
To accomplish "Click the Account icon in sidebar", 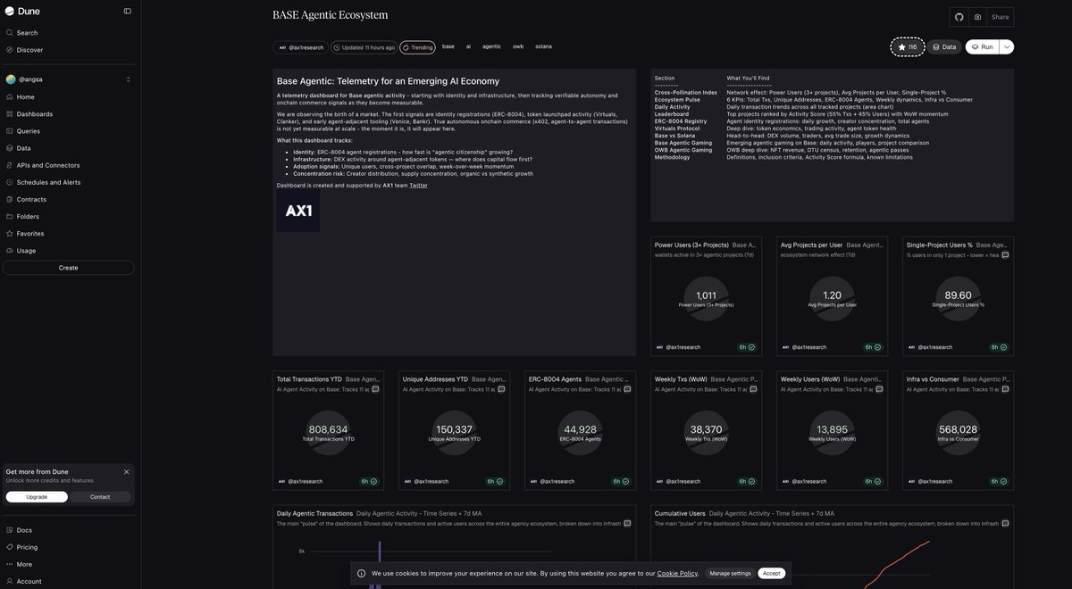I will pos(10,581).
